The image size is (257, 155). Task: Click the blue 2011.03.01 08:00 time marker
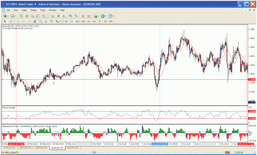pos(160,144)
